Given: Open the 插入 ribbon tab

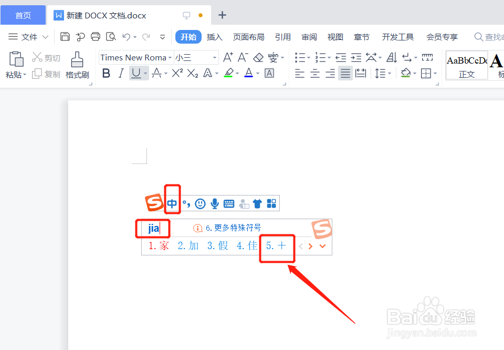Looking at the screenshot, I should (x=214, y=37).
